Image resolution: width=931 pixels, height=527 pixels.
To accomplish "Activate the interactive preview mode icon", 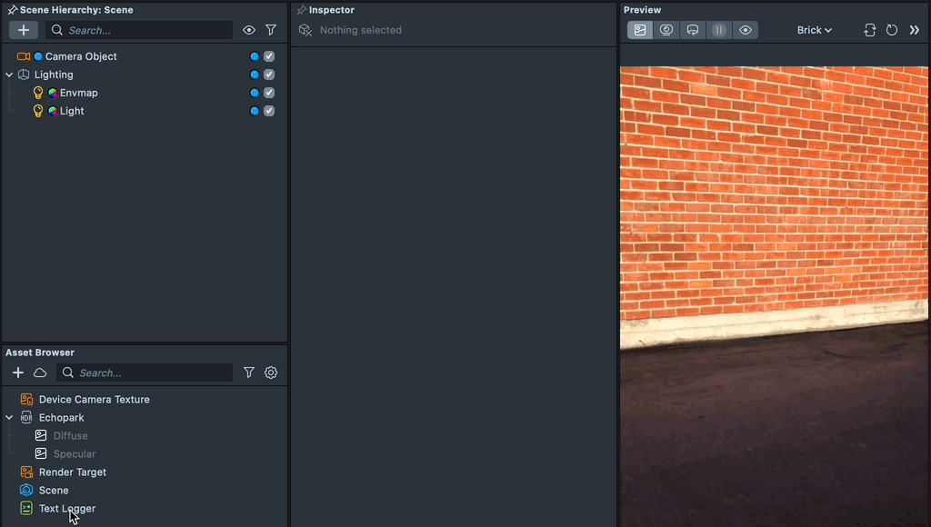I will point(693,30).
